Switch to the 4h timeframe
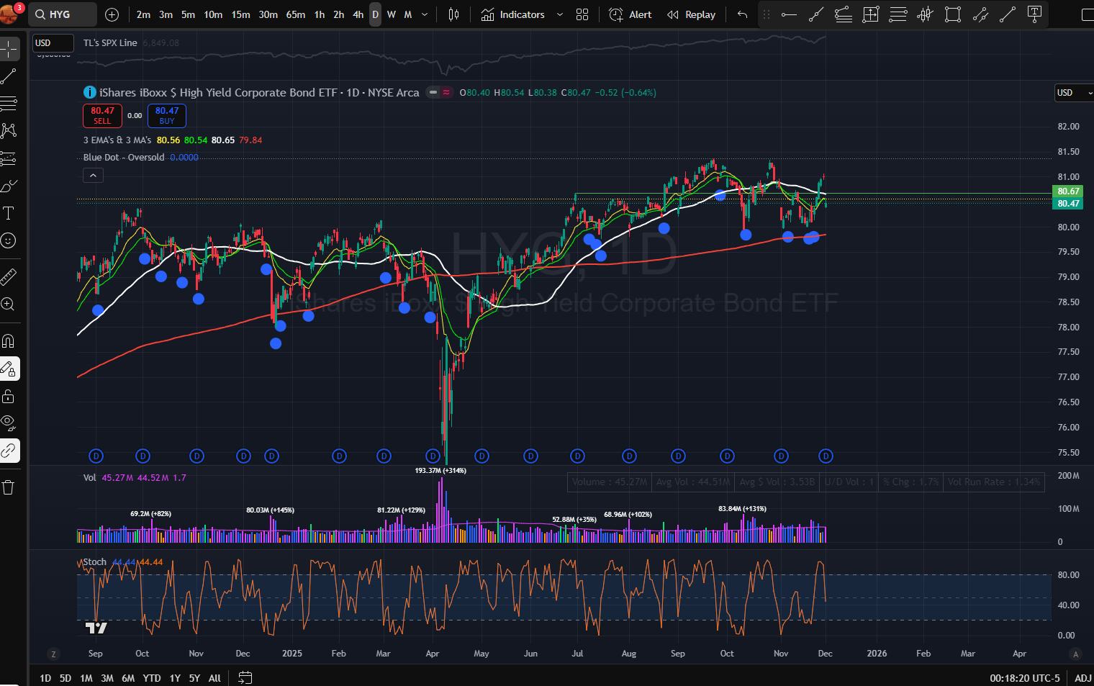Viewport: 1094px width, 686px height. pyautogui.click(x=358, y=14)
